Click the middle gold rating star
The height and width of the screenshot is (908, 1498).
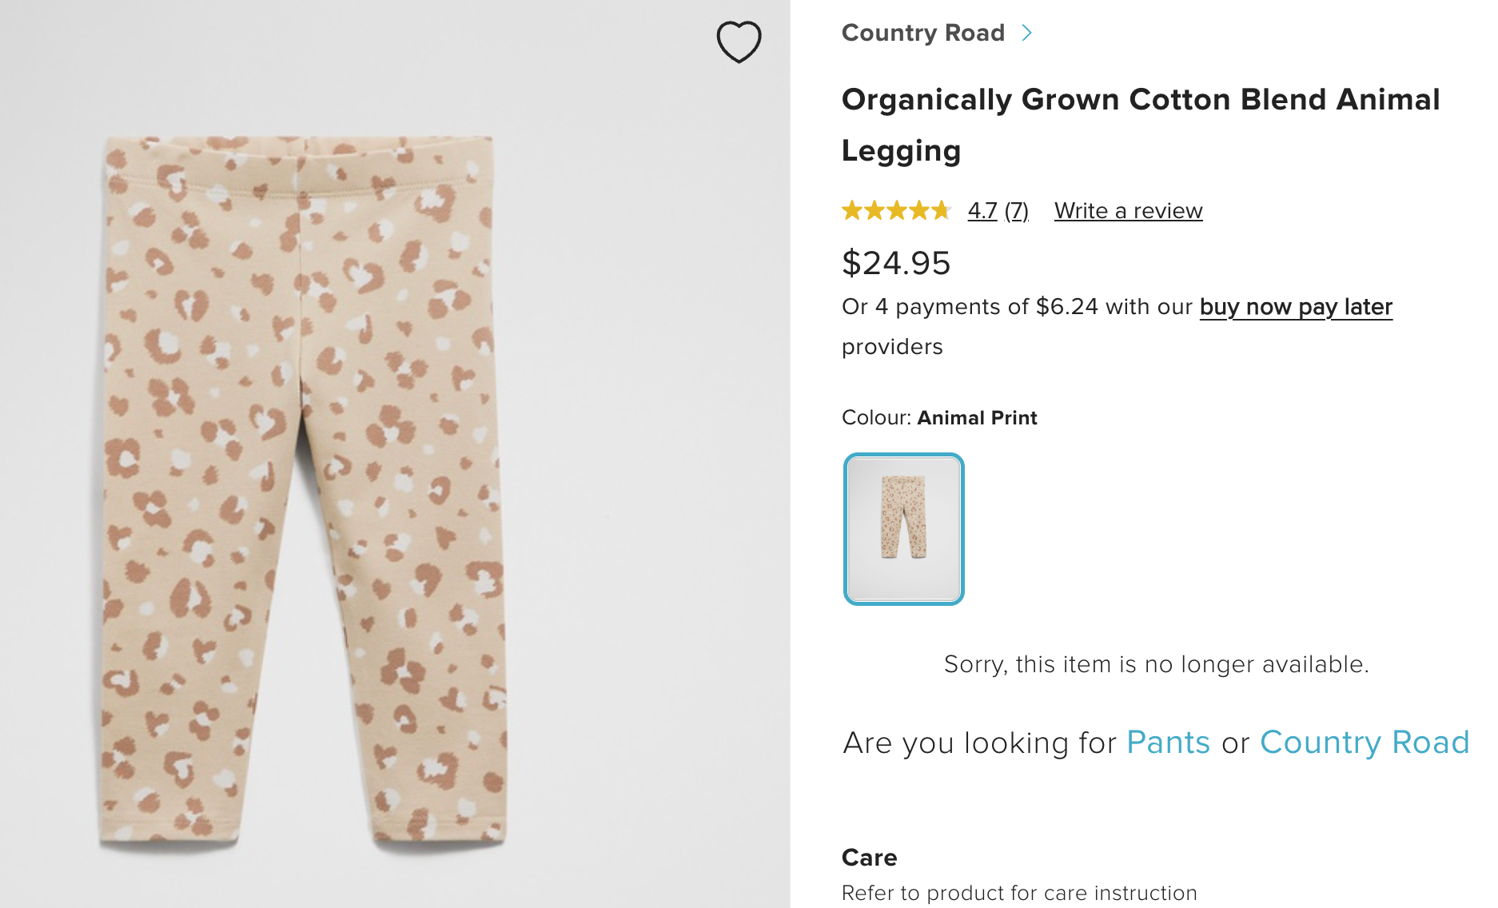pos(897,210)
